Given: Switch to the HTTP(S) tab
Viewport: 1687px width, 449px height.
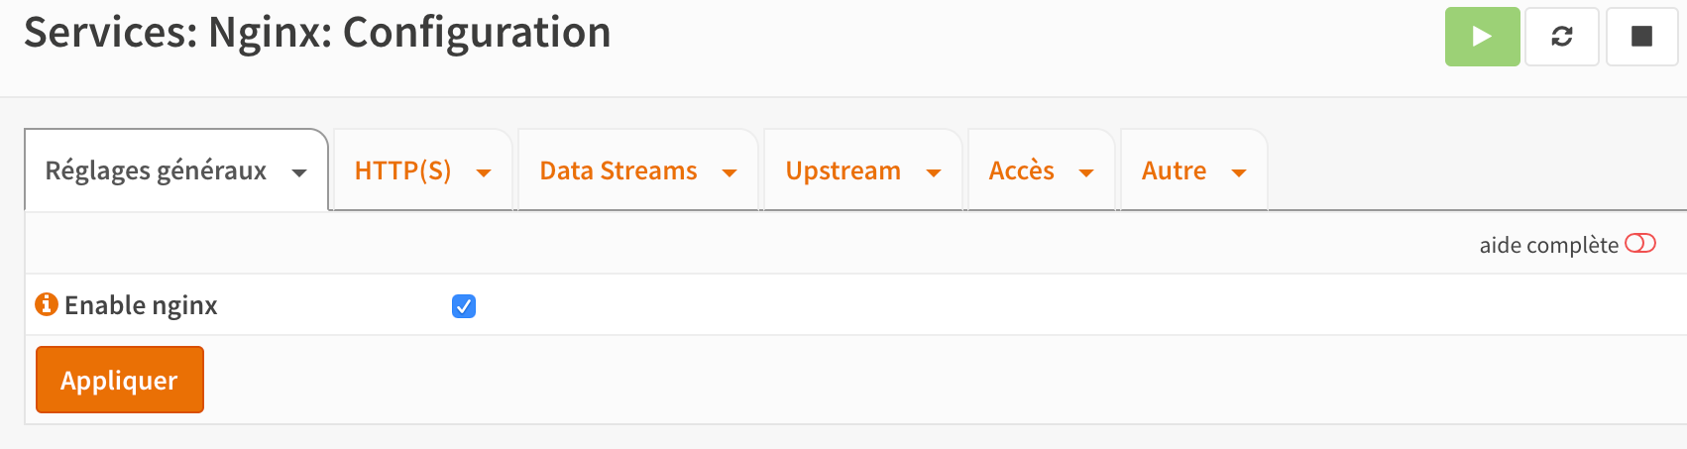Looking at the screenshot, I should pos(402,170).
